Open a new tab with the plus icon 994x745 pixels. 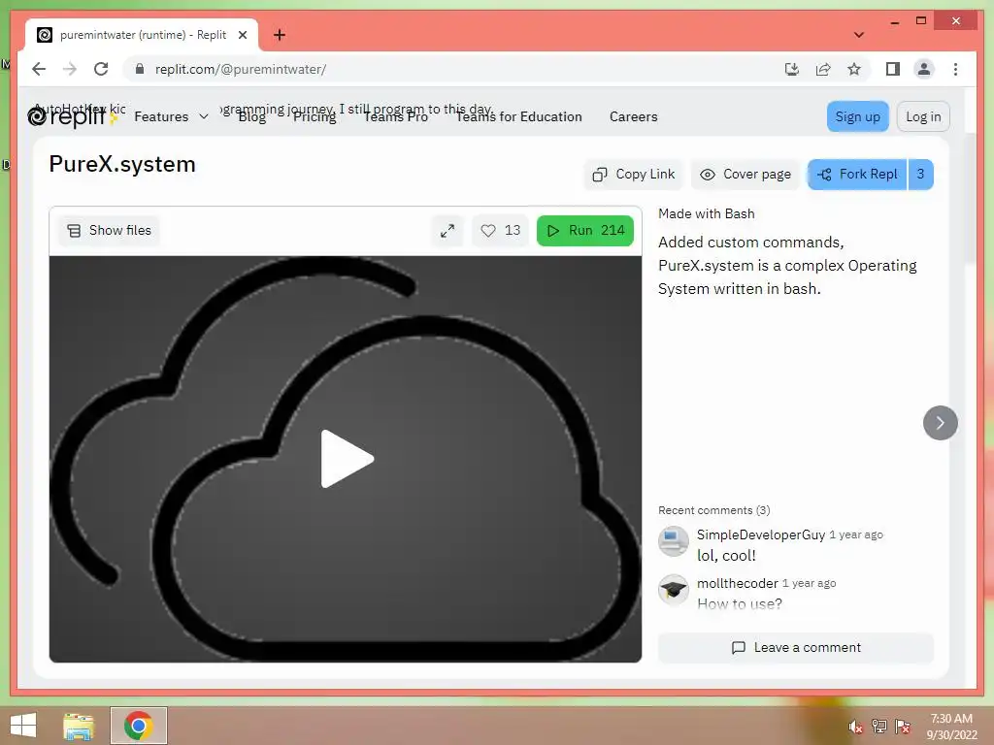pyautogui.click(x=279, y=35)
